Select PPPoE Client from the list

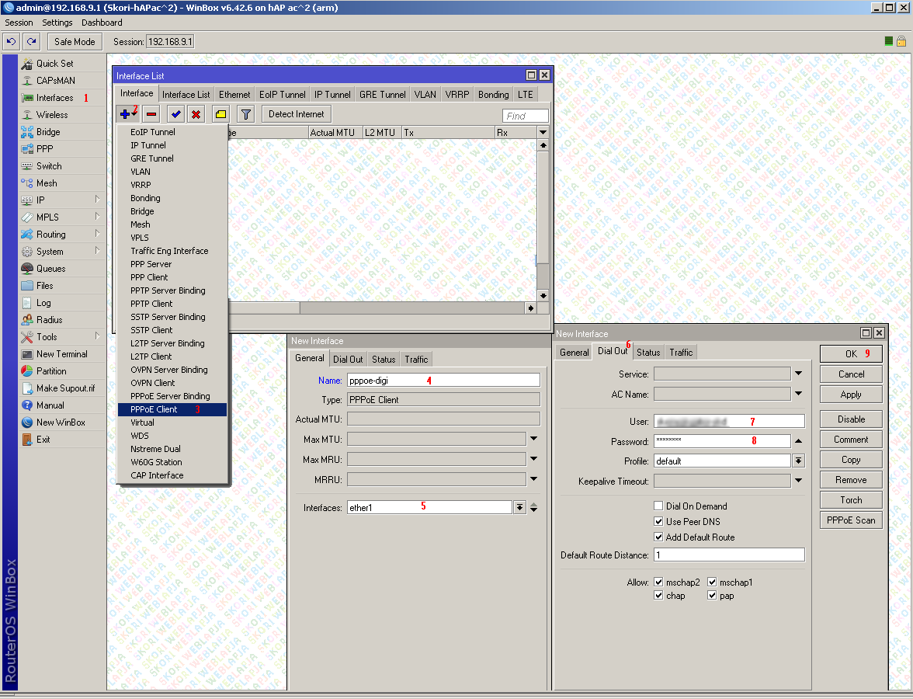(154, 409)
